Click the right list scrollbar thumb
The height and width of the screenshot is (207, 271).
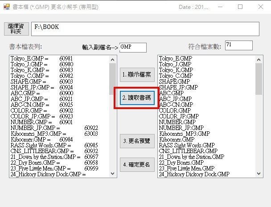[x=259, y=79]
